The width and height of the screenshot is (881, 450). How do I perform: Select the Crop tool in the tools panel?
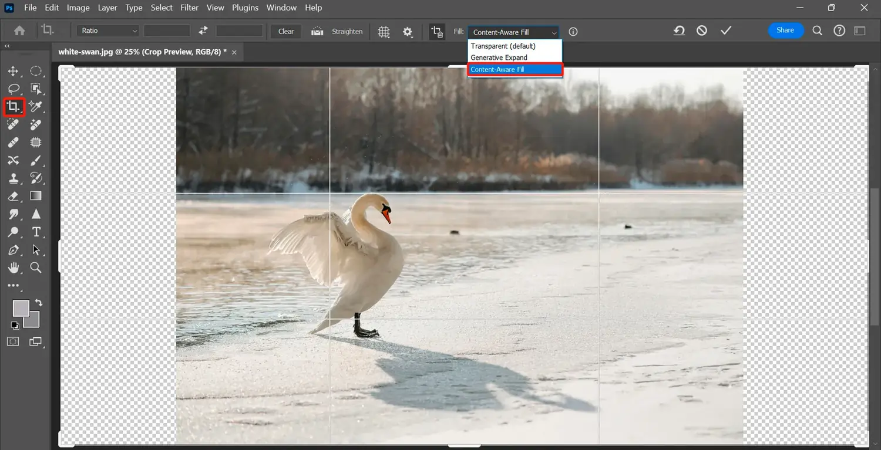coord(14,107)
